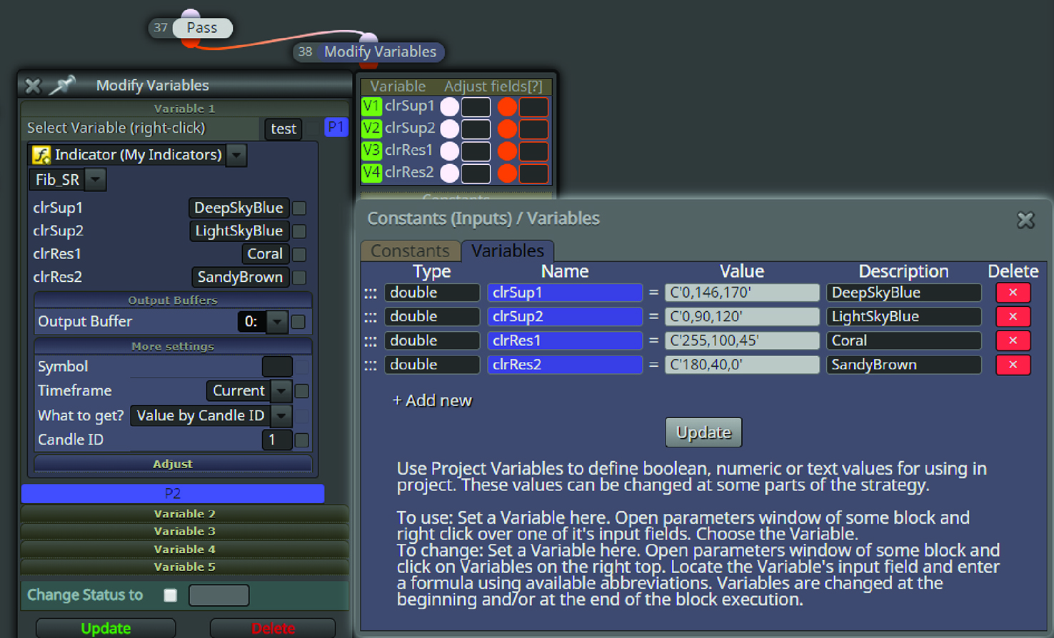The height and width of the screenshot is (638, 1054).
Task: Click the dark field next to clrSup1 white circle
Action: click(x=476, y=107)
